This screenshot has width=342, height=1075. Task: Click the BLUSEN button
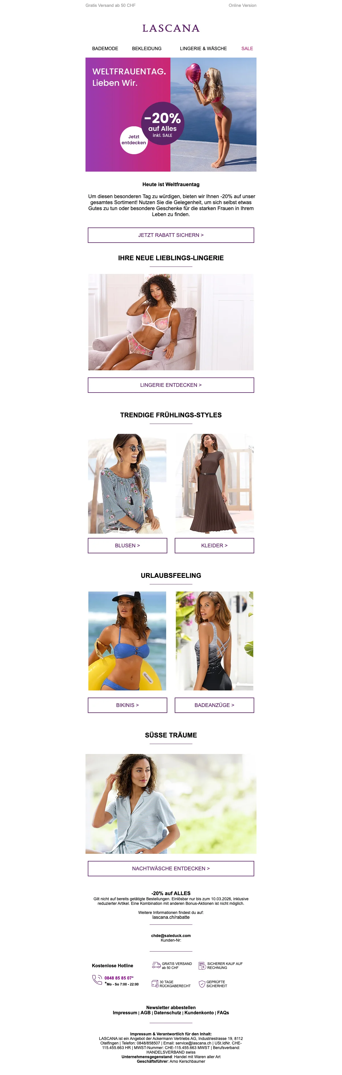128,545
